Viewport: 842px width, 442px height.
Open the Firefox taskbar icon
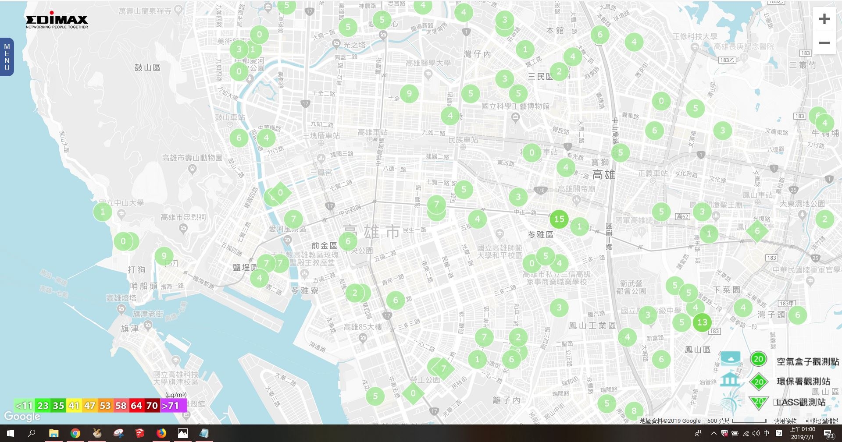click(161, 433)
